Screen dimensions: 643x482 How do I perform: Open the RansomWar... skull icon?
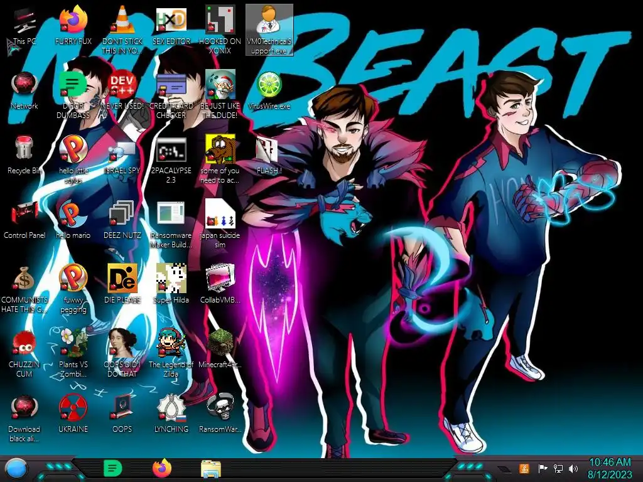point(220,414)
